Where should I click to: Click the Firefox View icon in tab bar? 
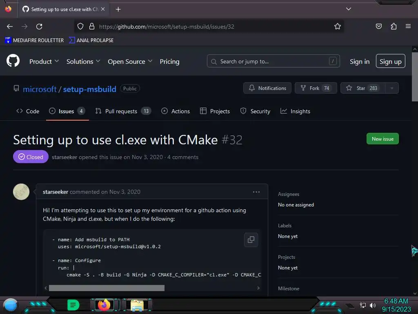(x=8, y=9)
